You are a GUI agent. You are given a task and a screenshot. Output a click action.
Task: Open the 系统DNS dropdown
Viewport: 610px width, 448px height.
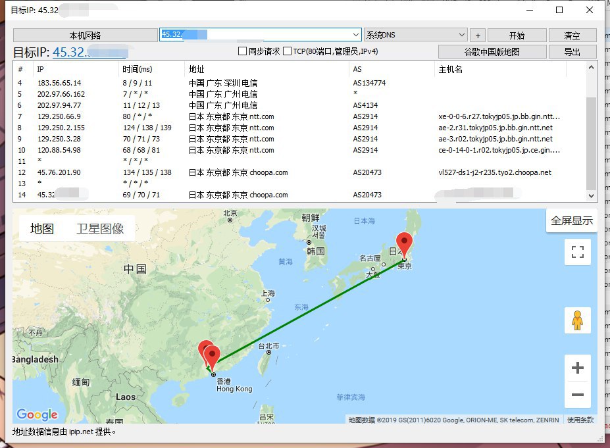(461, 35)
